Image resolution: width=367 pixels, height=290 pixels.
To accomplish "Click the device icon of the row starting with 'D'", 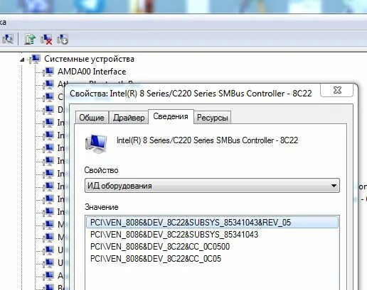I will [x=48, y=110].
